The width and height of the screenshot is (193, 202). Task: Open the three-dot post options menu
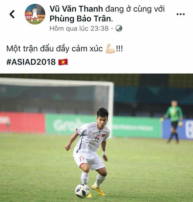(181, 14)
